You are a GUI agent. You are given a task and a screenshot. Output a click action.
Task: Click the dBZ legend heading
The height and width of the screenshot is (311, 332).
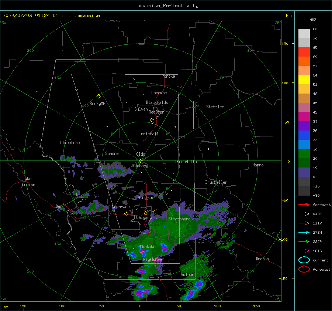313,20
